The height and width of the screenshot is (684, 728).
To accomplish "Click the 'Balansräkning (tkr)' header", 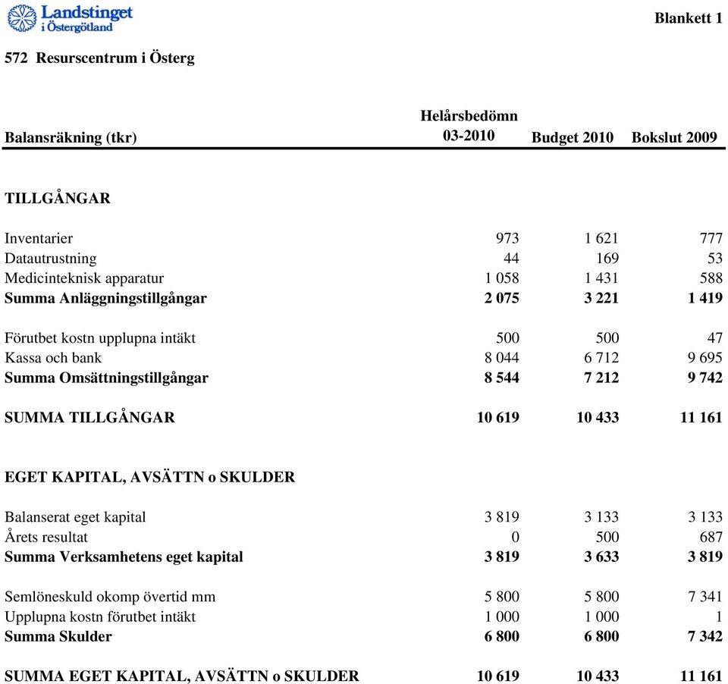I will (71, 138).
